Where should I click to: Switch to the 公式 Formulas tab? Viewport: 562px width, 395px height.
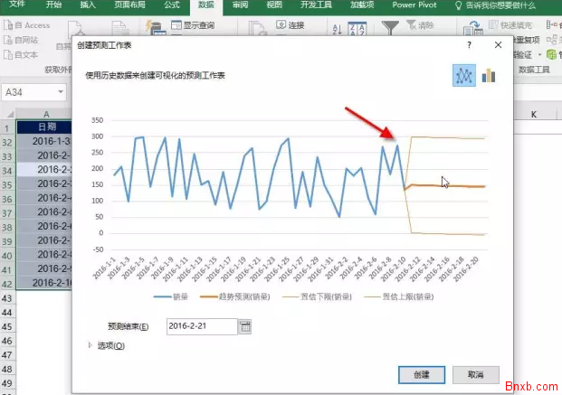pyautogui.click(x=172, y=5)
